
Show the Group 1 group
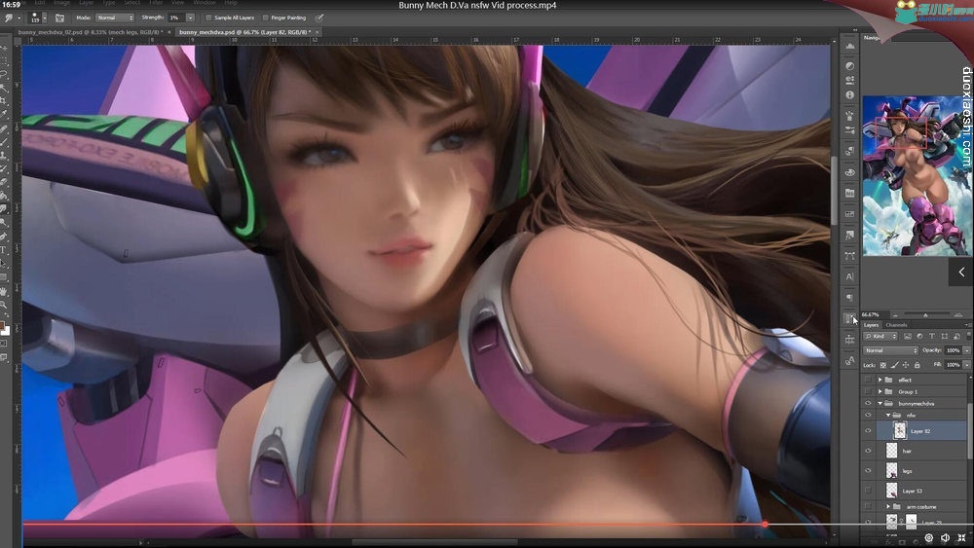[x=868, y=391]
